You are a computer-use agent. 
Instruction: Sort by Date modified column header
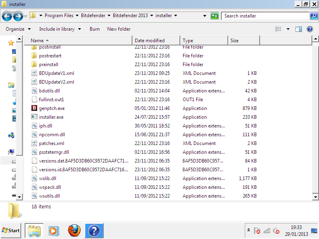tap(156, 41)
